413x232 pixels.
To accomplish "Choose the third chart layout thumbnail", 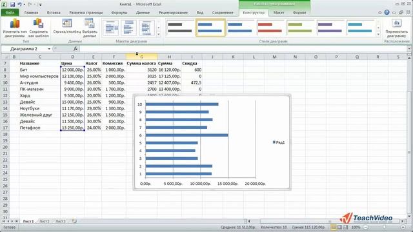I will [146, 28].
